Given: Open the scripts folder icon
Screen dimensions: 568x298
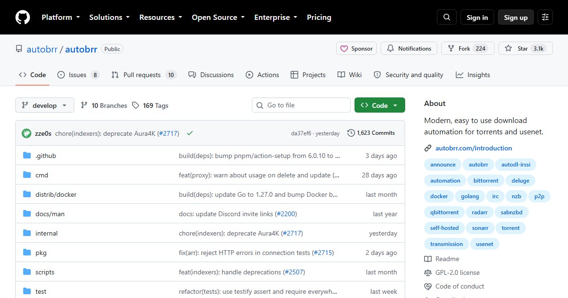Looking at the screenshot, I should (x=27, y=272).
